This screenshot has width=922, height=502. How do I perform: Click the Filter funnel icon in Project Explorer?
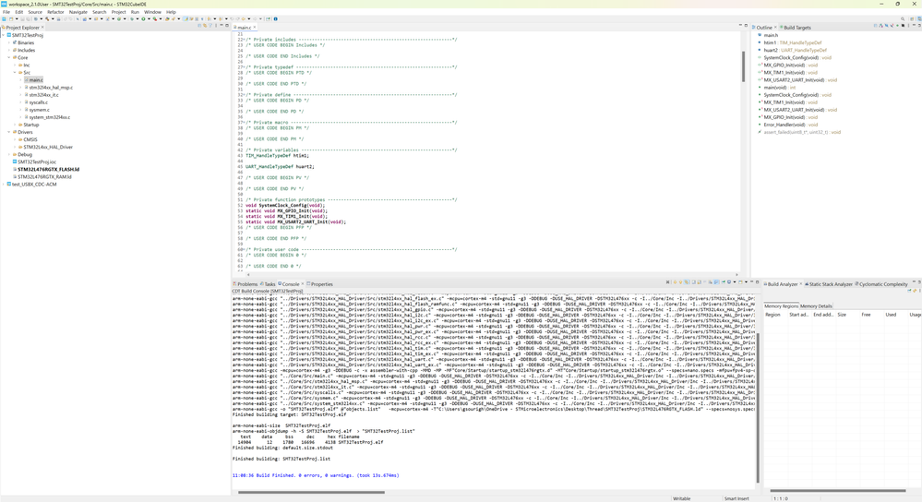[x=210, y=26]
